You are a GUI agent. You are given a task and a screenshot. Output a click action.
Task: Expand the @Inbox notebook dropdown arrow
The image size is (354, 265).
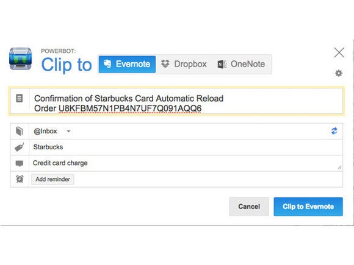click(x=68, y=131)
